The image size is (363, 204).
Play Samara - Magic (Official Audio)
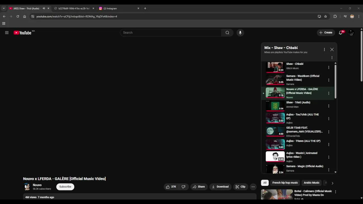[305, 166]
